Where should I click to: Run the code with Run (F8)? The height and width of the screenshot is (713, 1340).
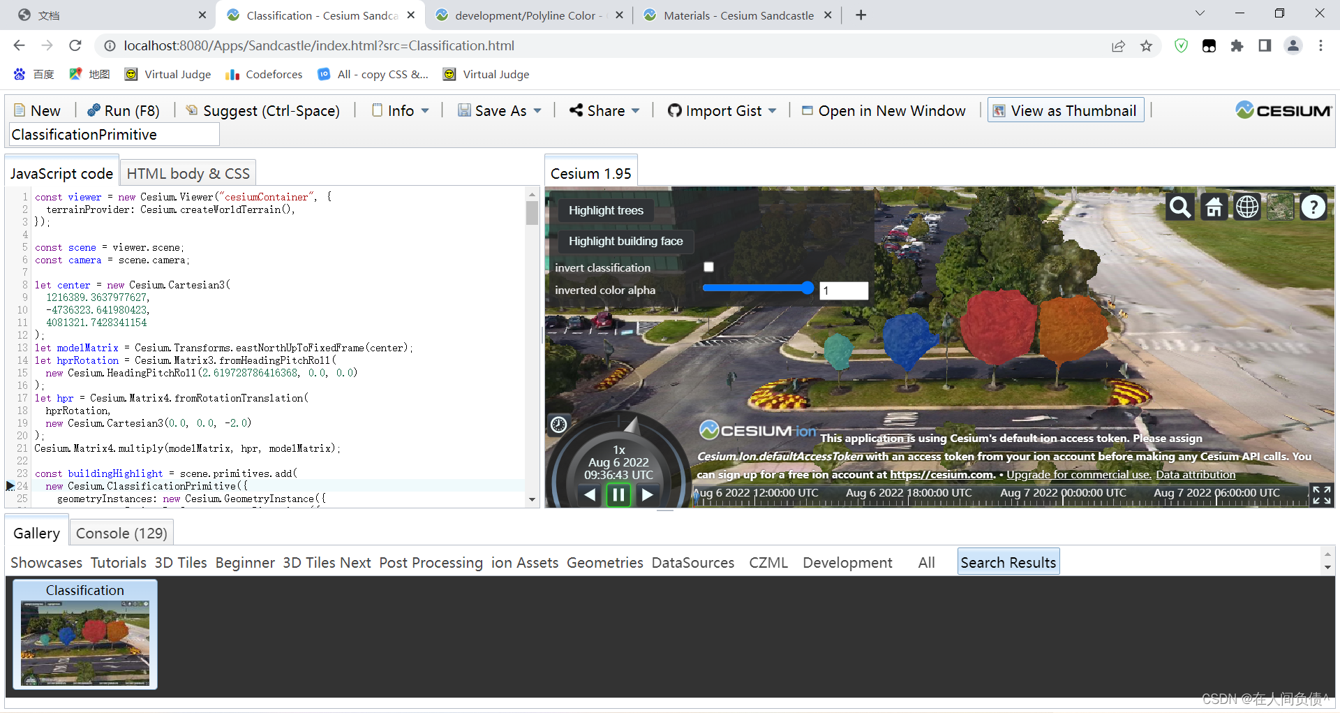[124, 110]
